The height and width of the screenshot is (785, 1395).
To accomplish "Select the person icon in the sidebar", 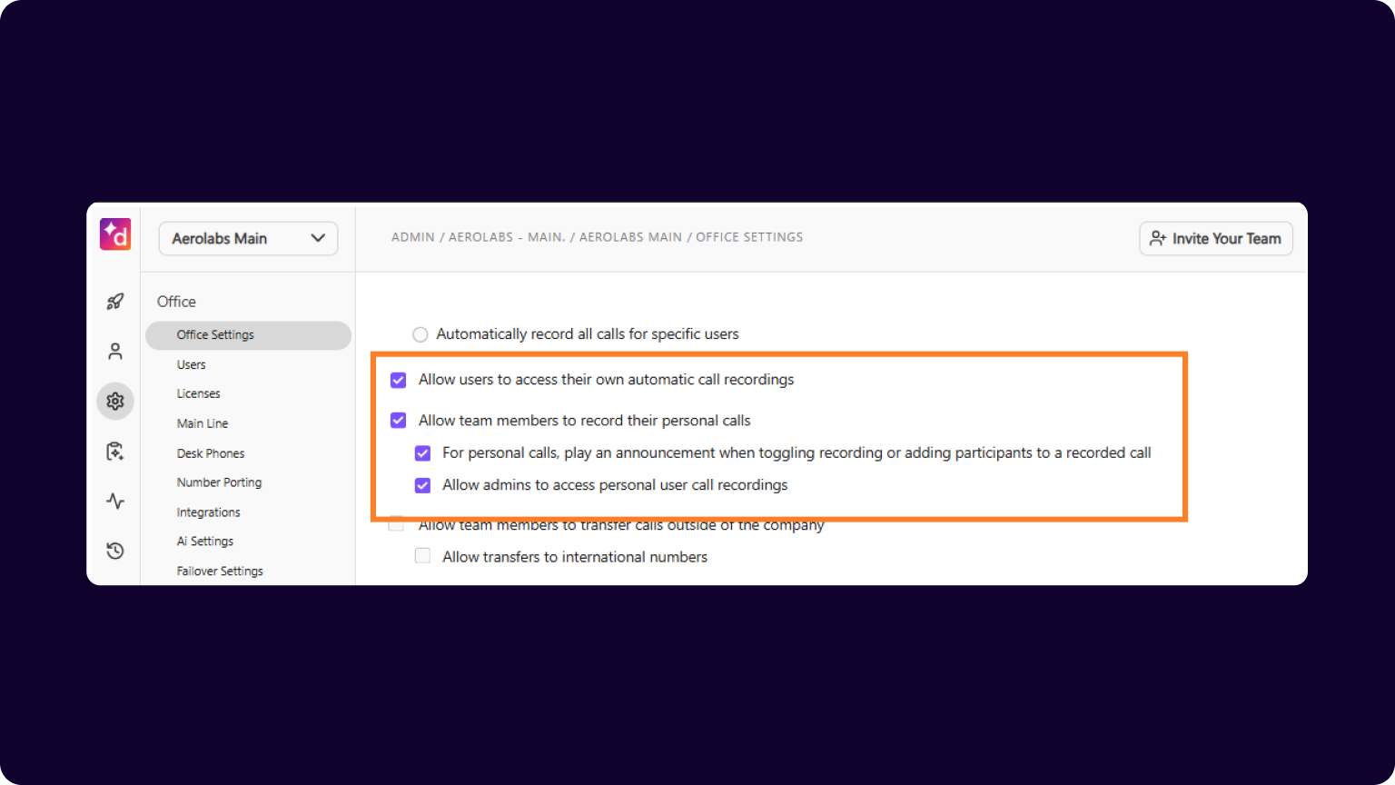I will [115, 351].
